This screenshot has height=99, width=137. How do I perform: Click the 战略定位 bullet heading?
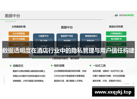18,66
